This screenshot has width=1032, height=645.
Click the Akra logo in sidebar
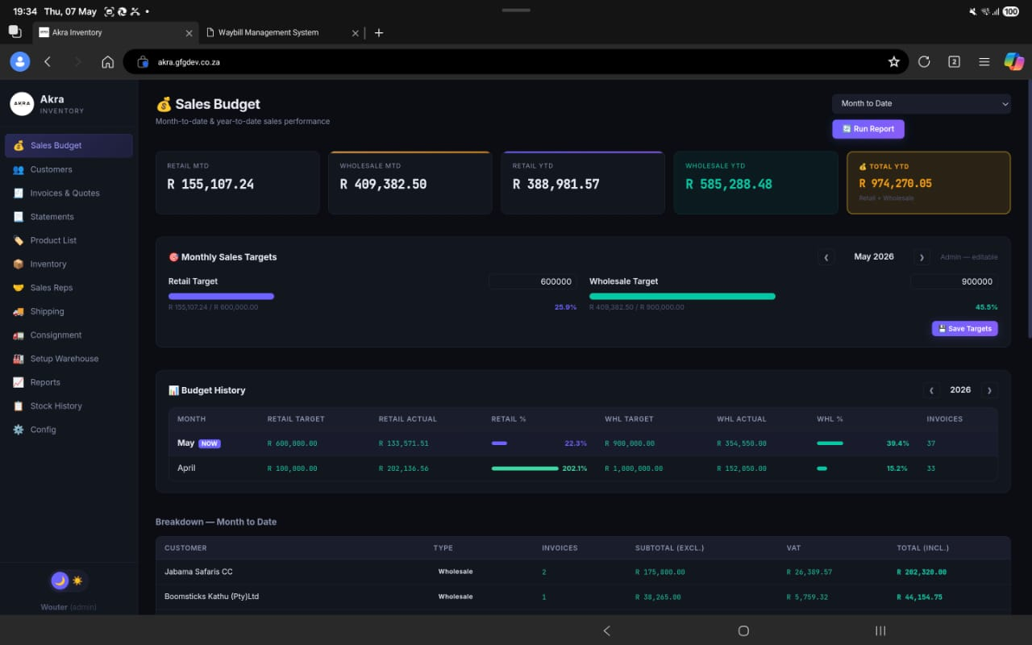point(22,104)
